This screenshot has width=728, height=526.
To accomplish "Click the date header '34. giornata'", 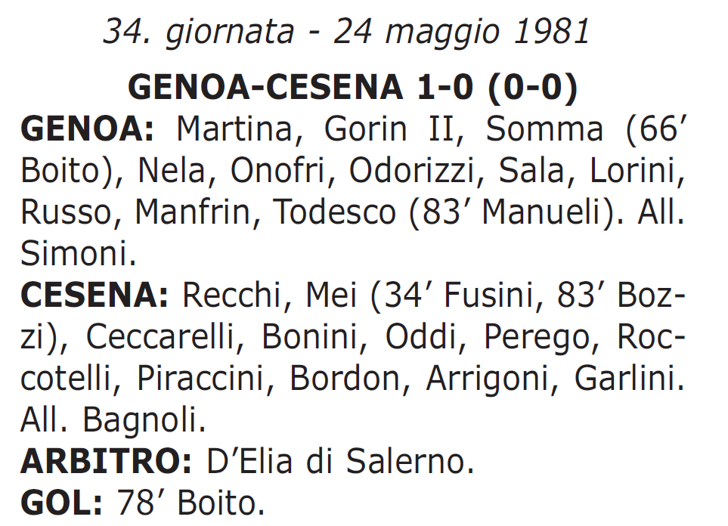I will click(x=199, y=32).
